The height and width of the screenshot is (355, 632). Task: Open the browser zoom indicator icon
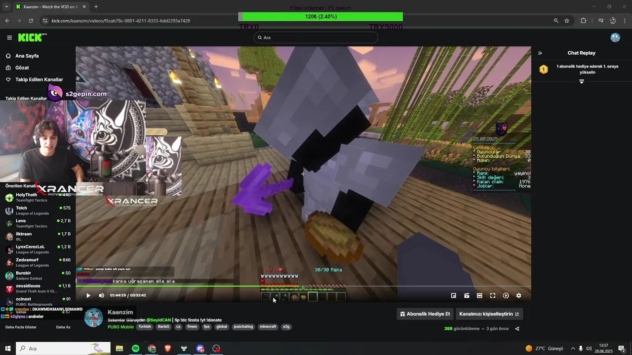click(556, 21)
